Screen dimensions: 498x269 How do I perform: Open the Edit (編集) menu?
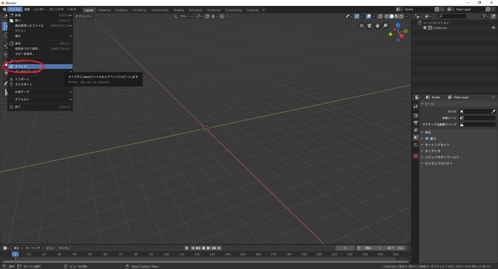(27, 10)
